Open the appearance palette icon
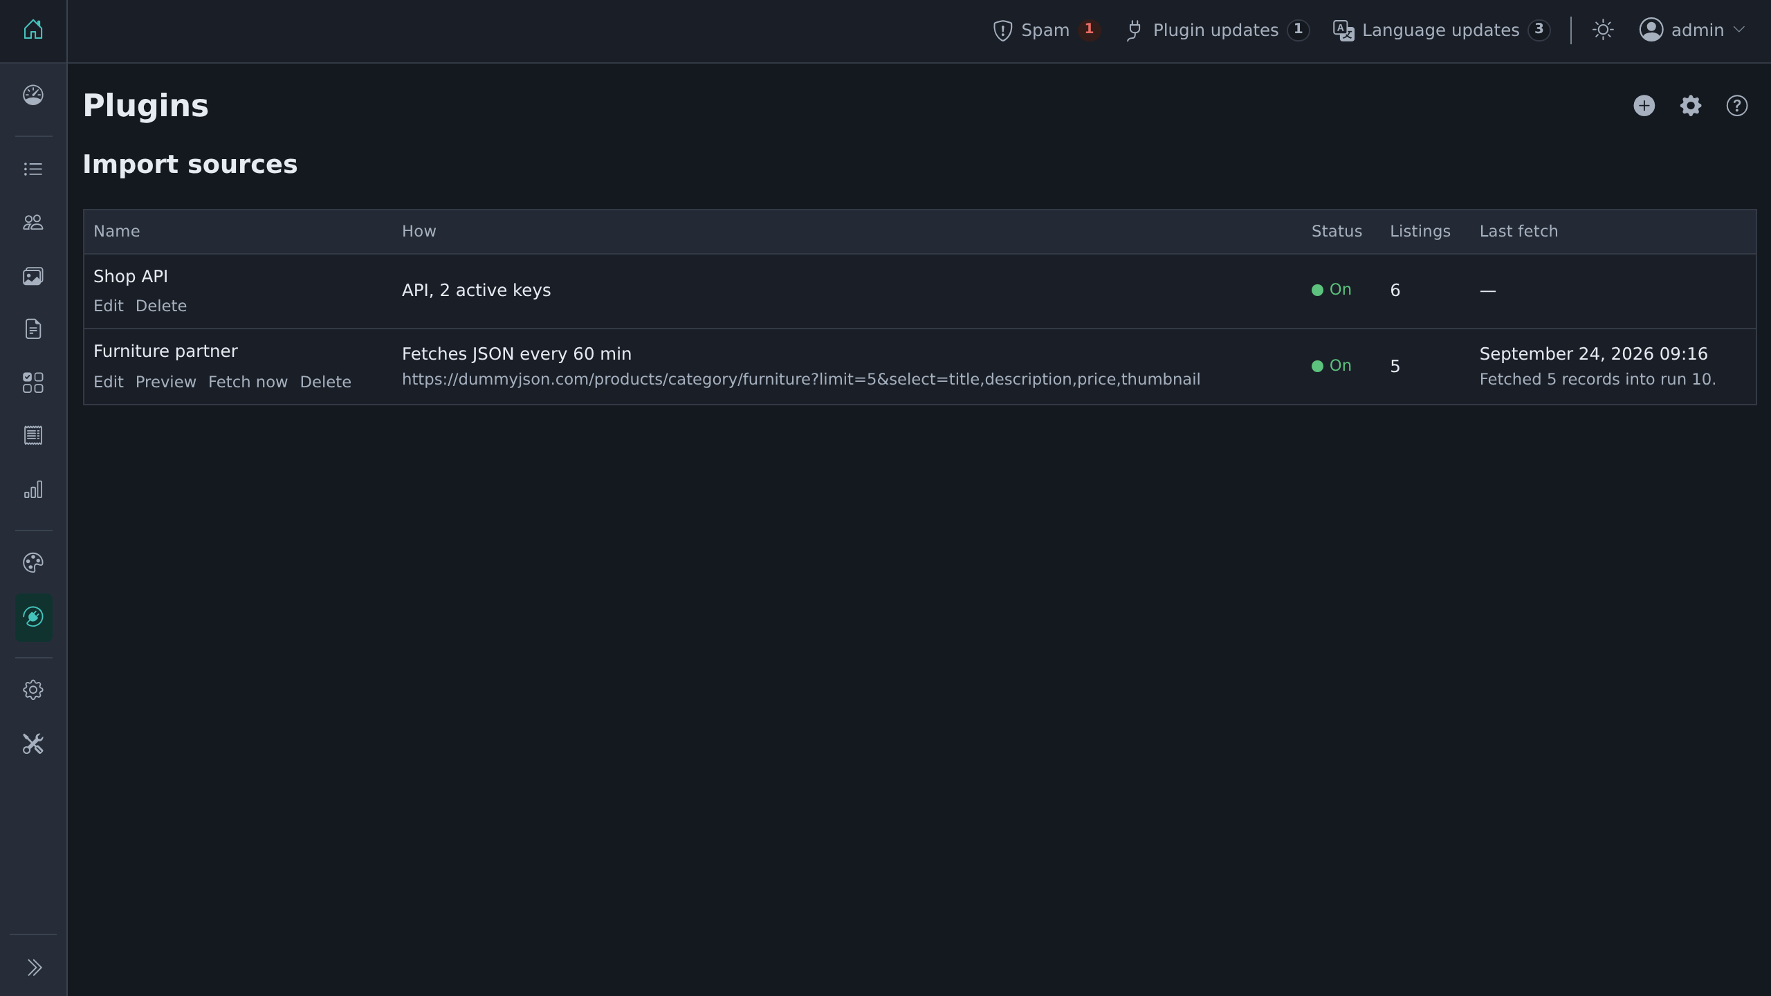1771x996 pixels. pos(33,563)
